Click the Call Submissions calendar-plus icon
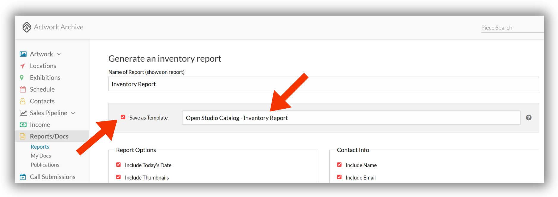 tap(23, 177)
